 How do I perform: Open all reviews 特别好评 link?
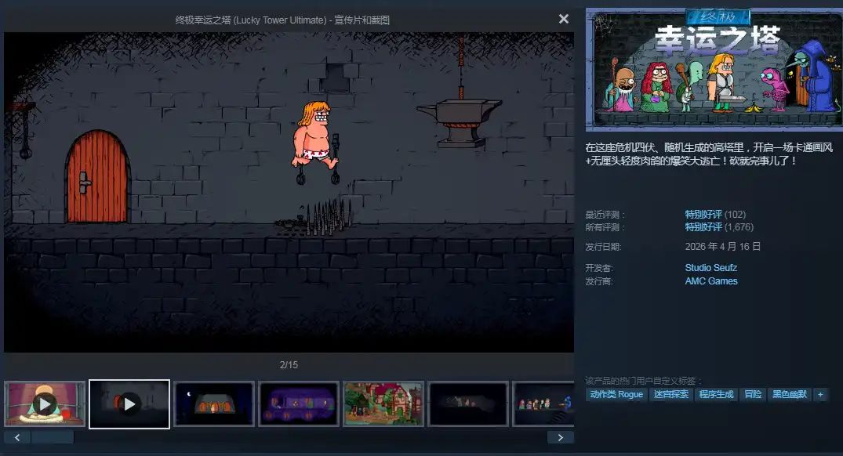point(703,227)
